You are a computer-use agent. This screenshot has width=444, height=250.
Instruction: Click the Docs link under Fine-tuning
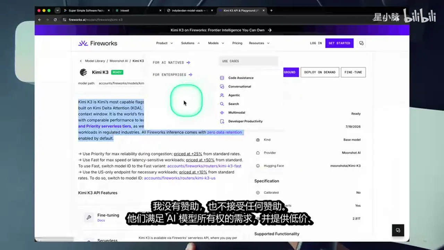[101, 220]
